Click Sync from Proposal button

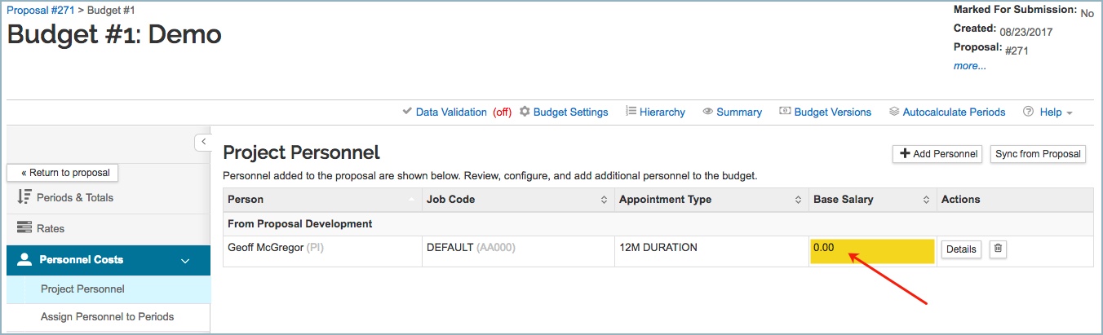pos(1037,154)
